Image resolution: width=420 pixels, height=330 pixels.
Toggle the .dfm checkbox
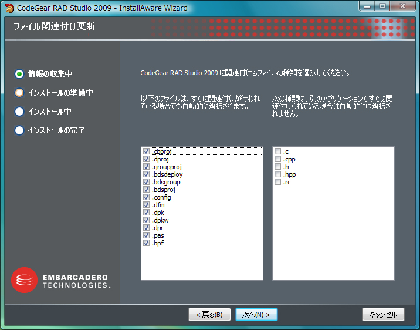pos(146,205)
